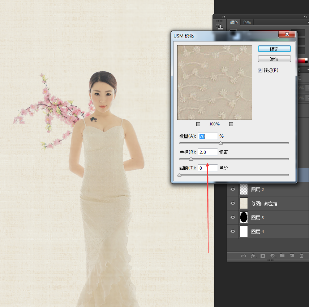Zoom out the USM preview with minus
The image size is (309, 307).
(x=198, y=124)
